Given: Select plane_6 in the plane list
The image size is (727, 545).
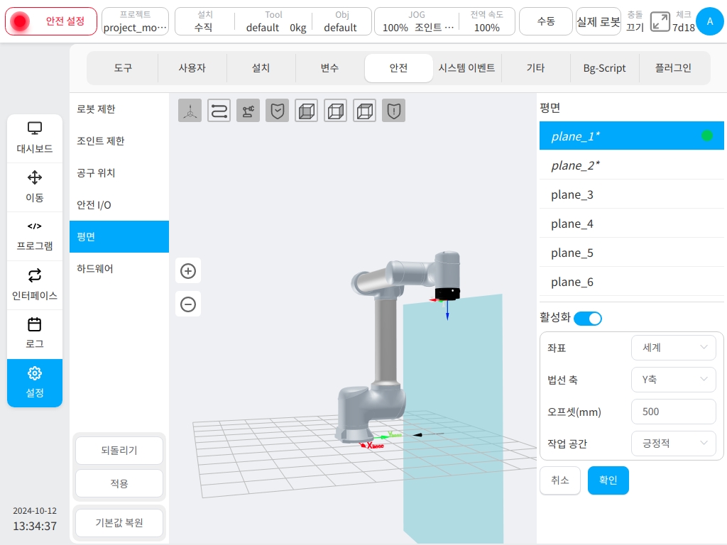Looking at the screenshot, I should tap(631, 282).
